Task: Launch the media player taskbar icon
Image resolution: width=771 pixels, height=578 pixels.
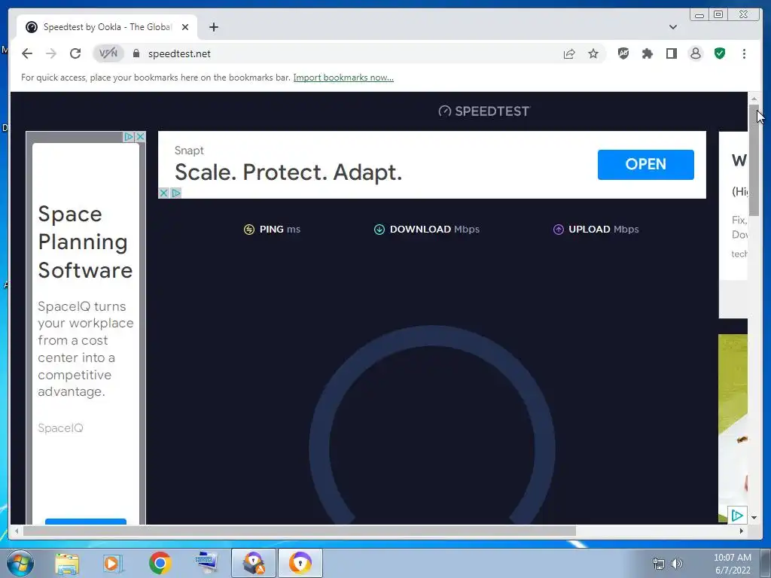Action: pos(113,563)
